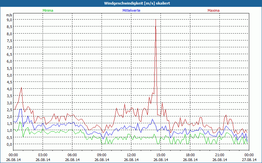This screenshot has height=163, width=262.
Task: Click the m/s unit label
Action: tap(9, 15)
